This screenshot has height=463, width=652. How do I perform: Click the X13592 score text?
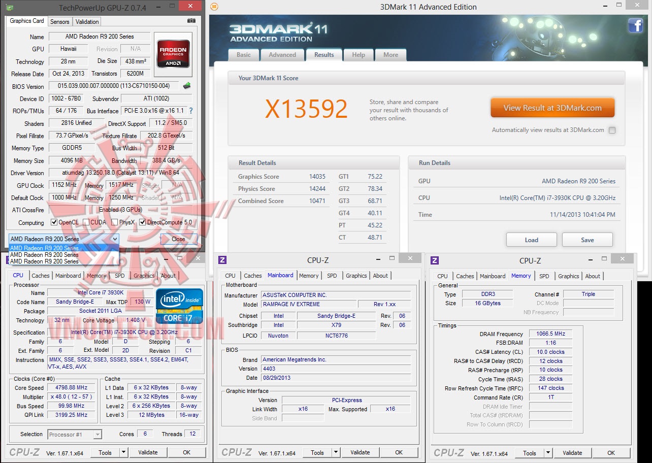[307, 109]
